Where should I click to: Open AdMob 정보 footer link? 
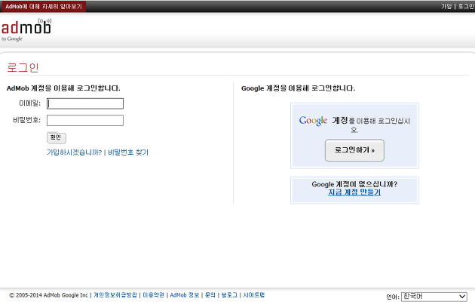coord(185,295)
